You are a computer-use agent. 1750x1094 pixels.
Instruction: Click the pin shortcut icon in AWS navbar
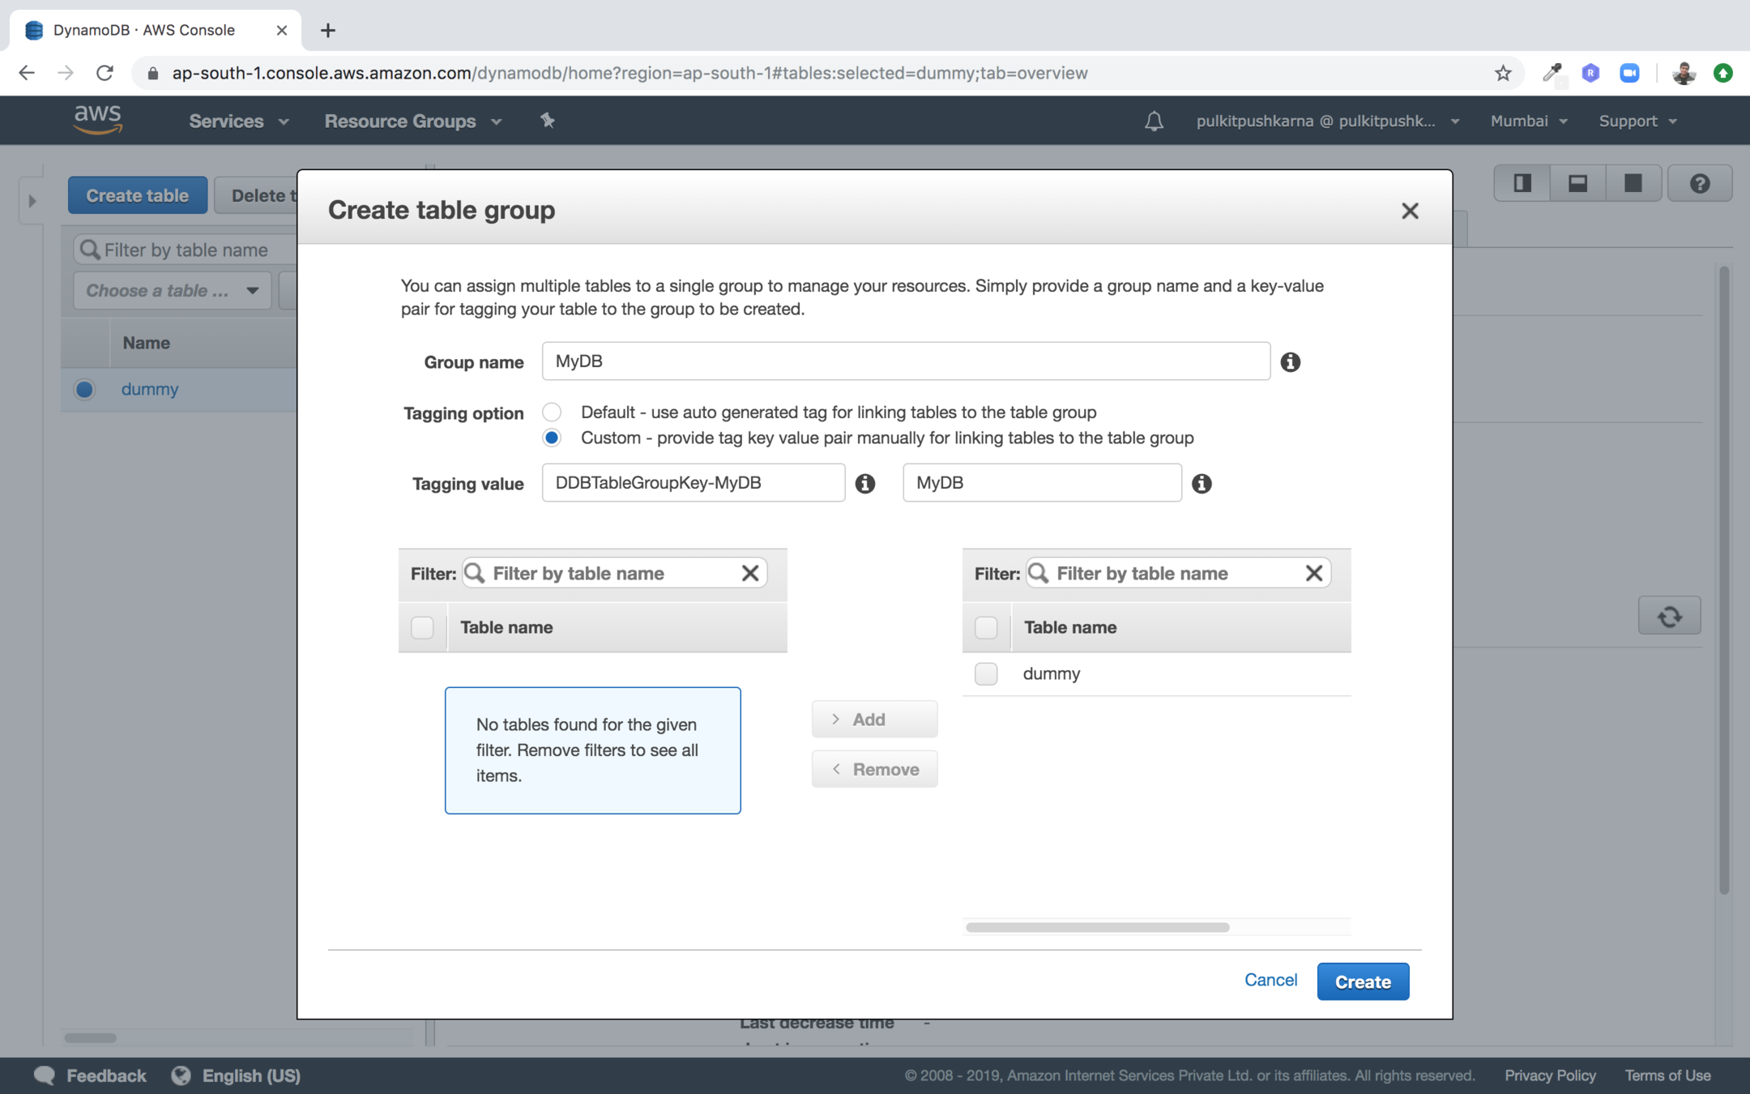548,121
